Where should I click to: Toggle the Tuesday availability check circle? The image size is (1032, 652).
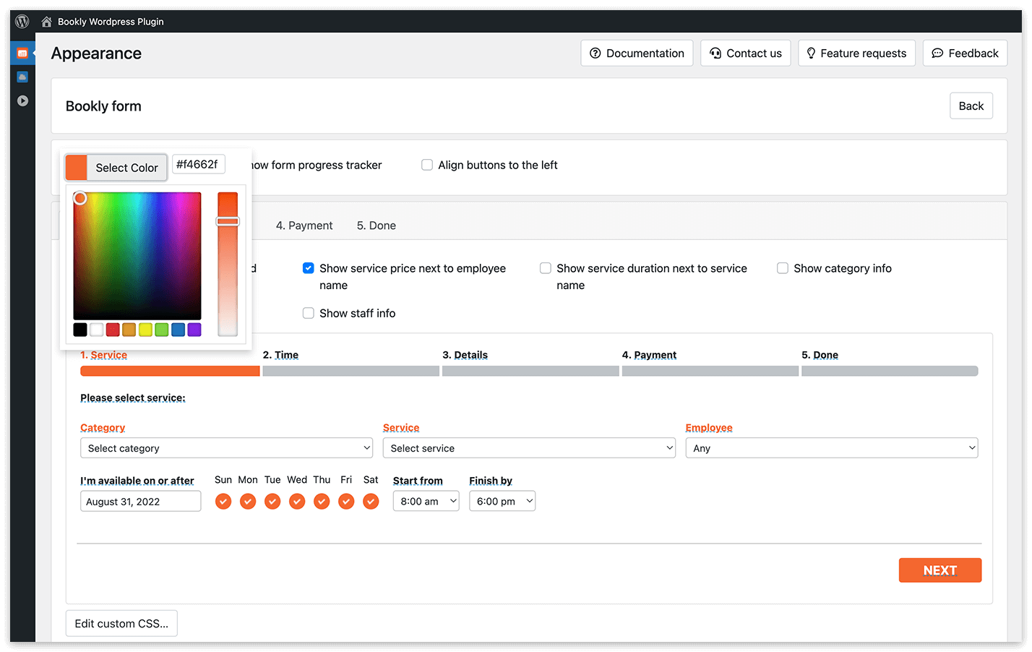pyautogui.click(x=272, y=501)
